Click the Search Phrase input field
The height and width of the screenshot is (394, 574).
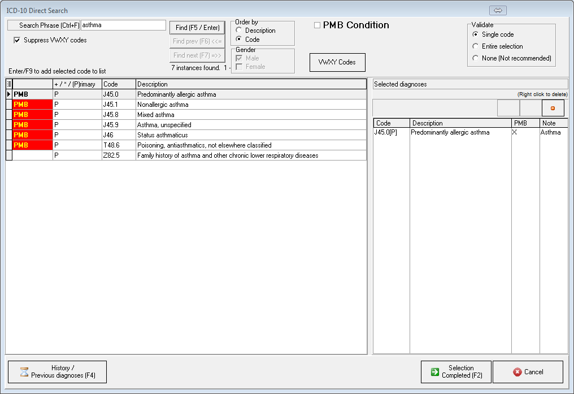[123, 25]
